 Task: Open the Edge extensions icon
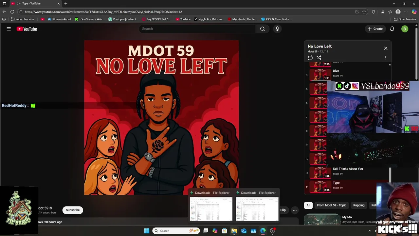point(373,12)
